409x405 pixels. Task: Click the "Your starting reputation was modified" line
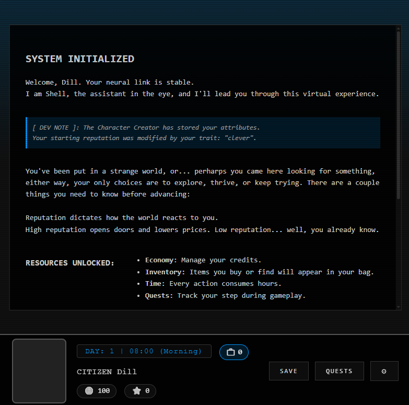coord(144,138)
